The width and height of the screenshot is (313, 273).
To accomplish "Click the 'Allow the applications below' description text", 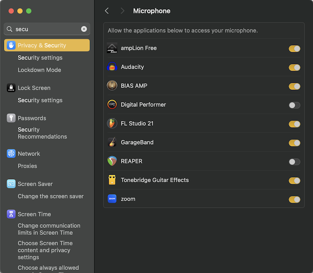I will (183, 30).
